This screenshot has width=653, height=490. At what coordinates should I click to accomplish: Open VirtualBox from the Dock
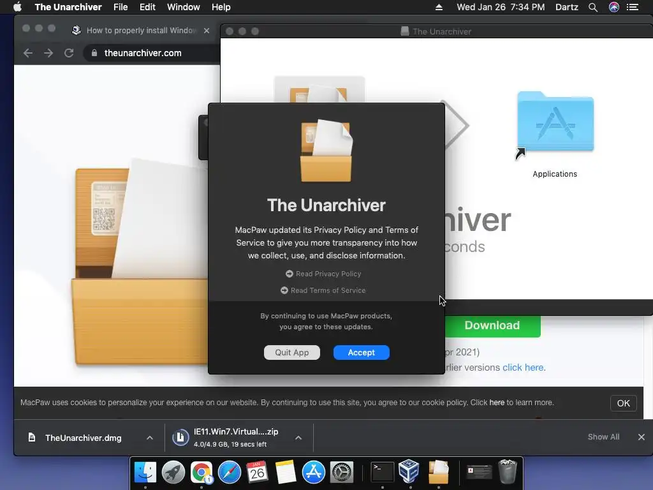click(409, 471)
